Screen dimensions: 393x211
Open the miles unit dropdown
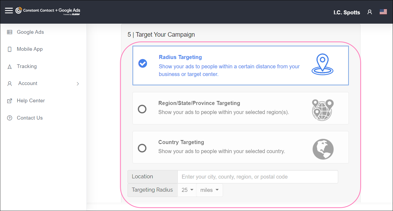click(209, 190)
